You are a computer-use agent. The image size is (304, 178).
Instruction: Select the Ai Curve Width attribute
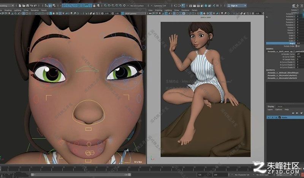pyautogui.click(x=288, y=57)
